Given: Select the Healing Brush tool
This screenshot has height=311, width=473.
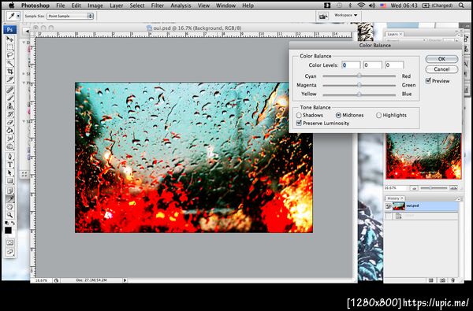Looking at the screenshot, I should coord(10,90).
